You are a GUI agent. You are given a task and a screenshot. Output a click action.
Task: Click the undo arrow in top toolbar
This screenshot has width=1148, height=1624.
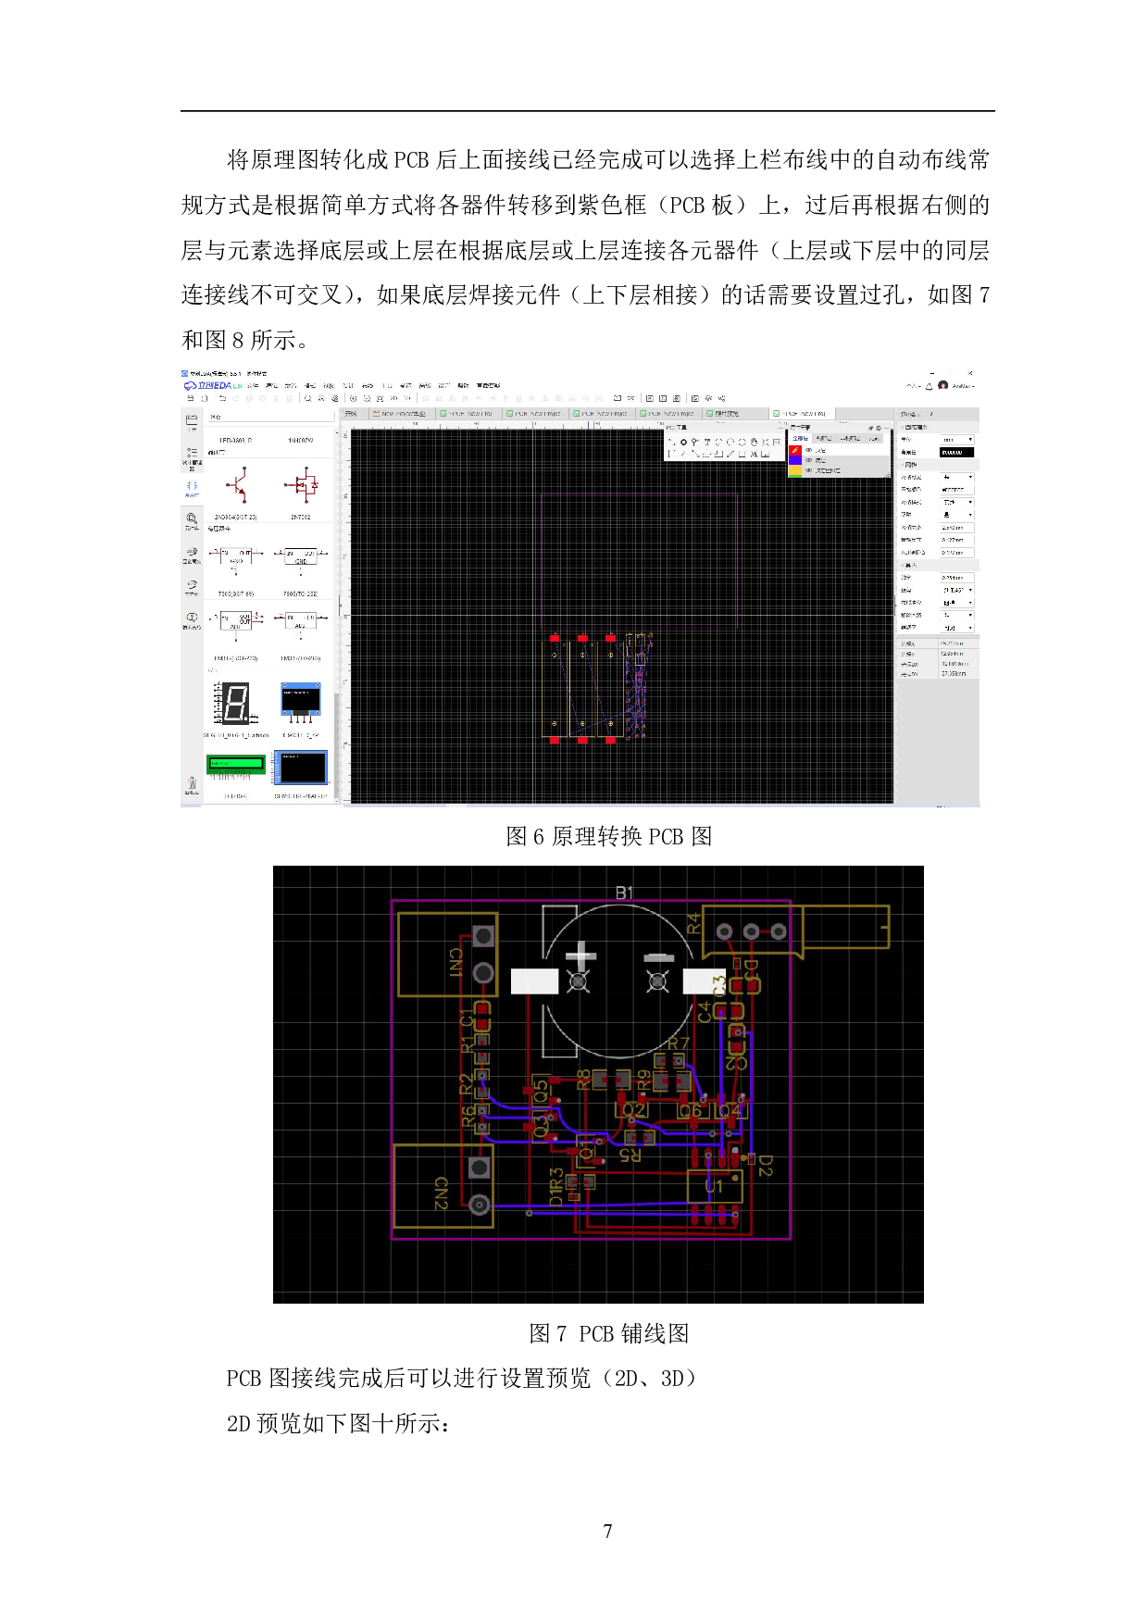coord(222,398)
